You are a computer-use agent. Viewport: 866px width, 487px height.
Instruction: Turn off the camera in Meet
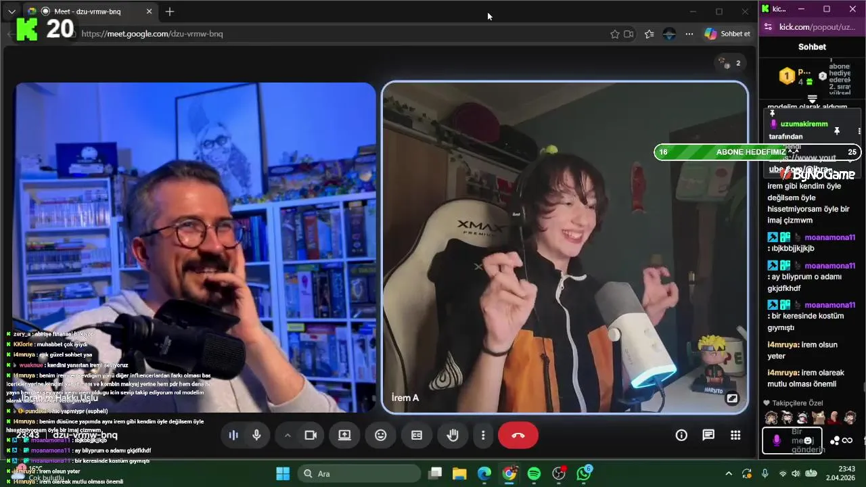click(311, 436)
